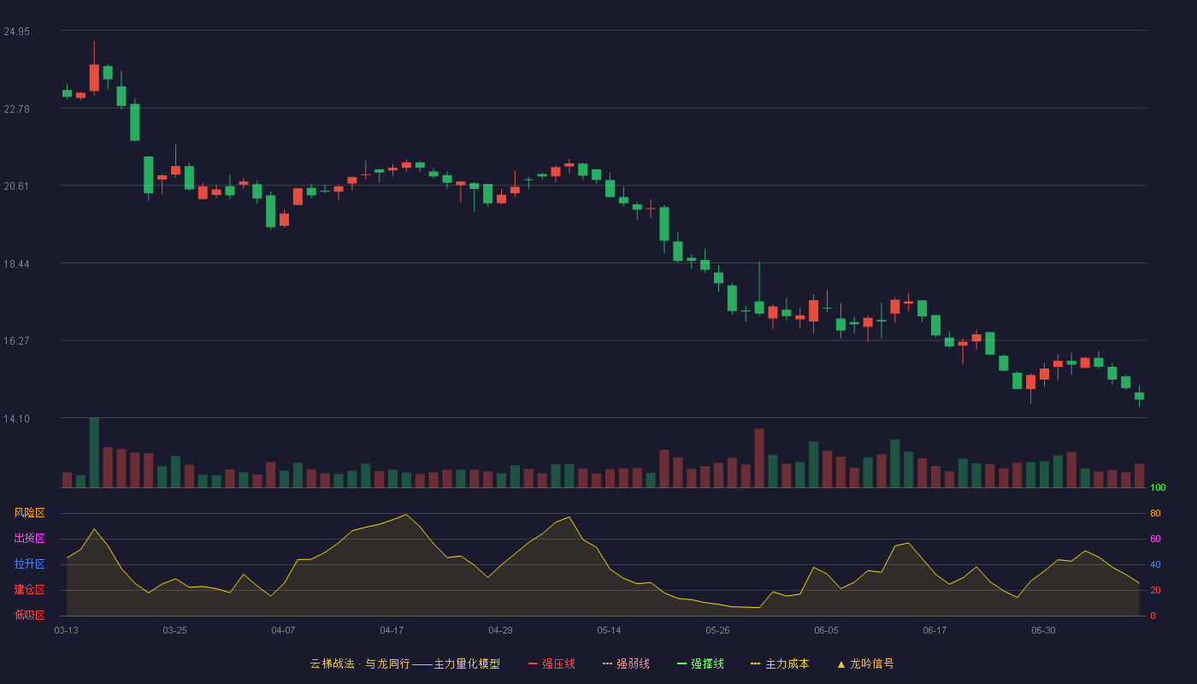The height and width of the screenshot is (684, 1197).
Task: Click the 04-07 date label
Action: tap(283, 630)
